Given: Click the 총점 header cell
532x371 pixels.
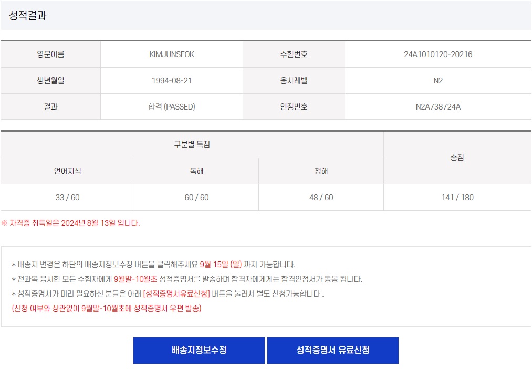Looking at the screenshot, I should pos(457,158).
